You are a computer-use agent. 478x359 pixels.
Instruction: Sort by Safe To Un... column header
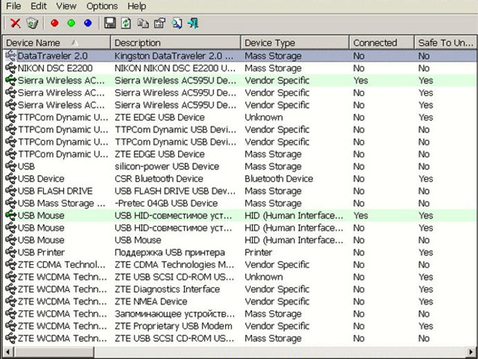click(445, 43)
